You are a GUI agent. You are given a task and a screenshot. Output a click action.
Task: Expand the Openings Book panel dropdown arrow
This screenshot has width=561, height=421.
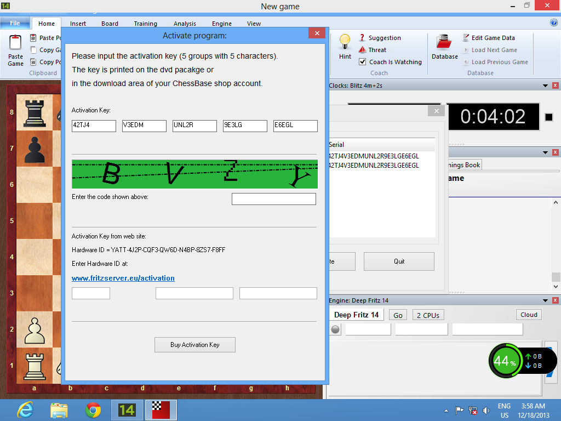point(545,152)
